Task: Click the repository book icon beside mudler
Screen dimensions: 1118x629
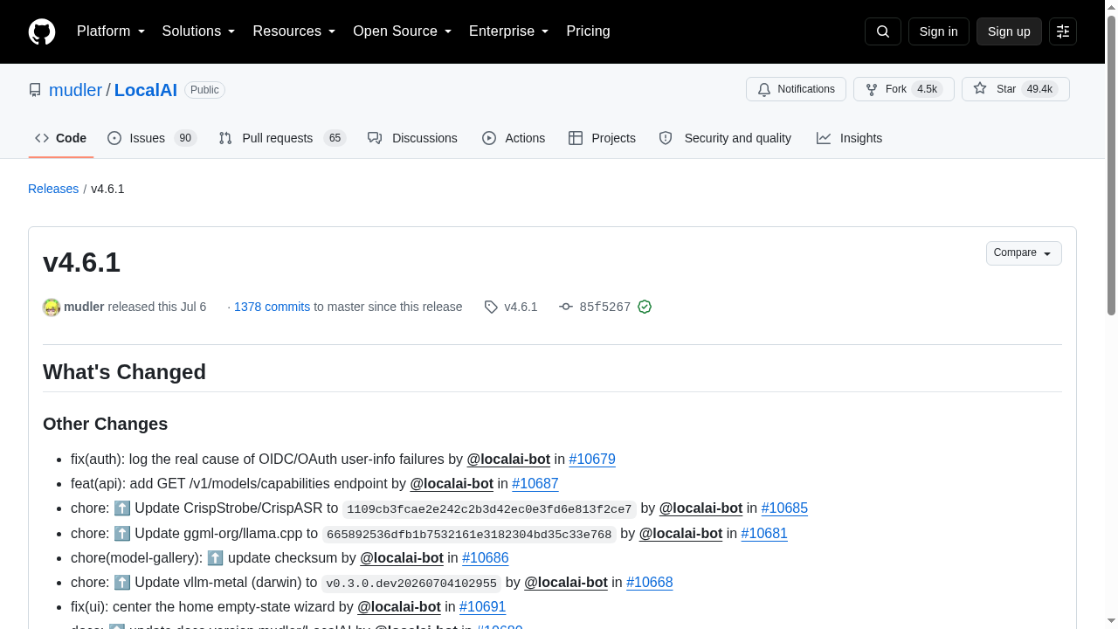Action: pos(35,90)
